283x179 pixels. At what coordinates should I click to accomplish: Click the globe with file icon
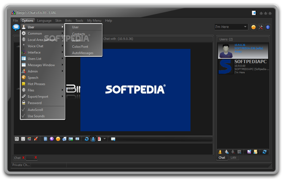(x=64, y=139)
